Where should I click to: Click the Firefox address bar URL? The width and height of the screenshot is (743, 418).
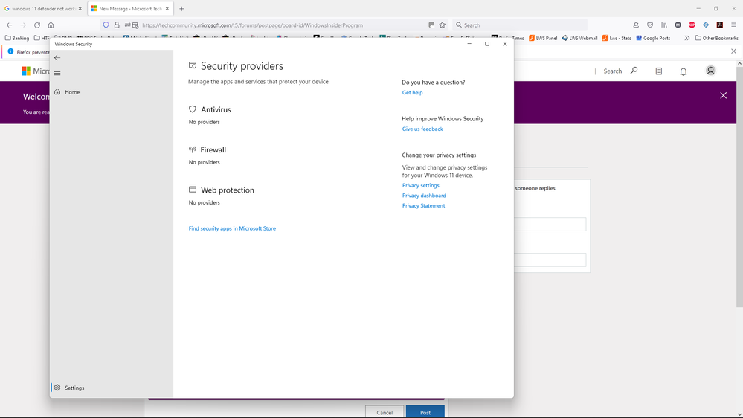pyautogui.click(x=253, y=25)
